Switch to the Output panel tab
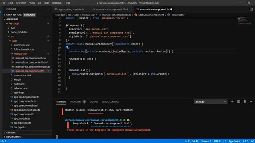 pos(94,102)
